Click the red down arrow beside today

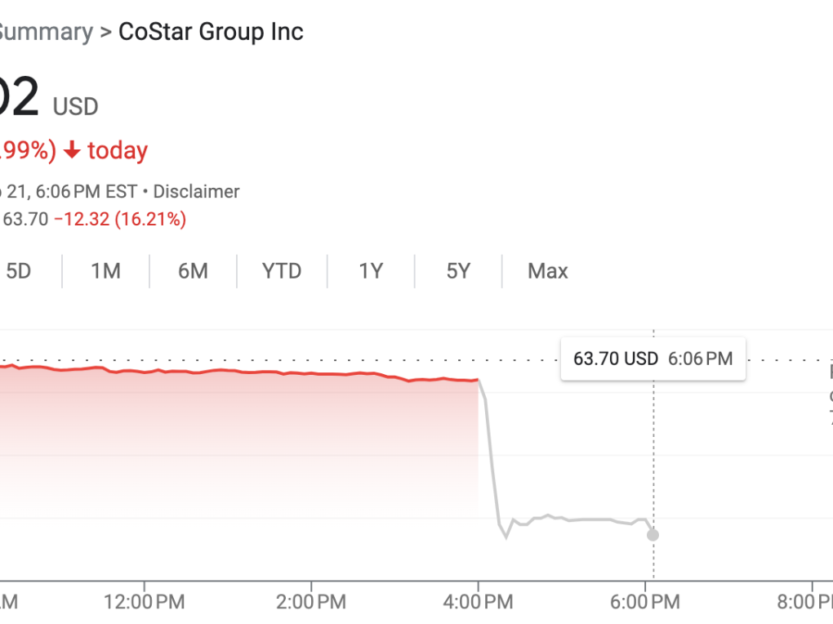(x=73, y=150)
